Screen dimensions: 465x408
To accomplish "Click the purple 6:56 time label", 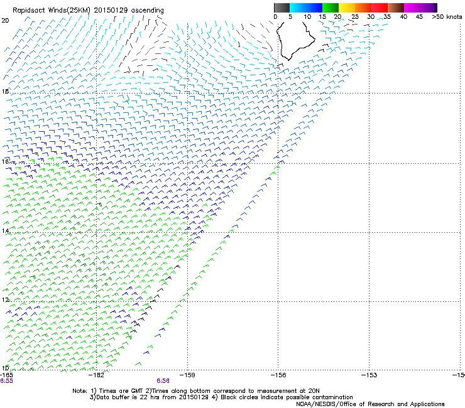I will point(163,381).
